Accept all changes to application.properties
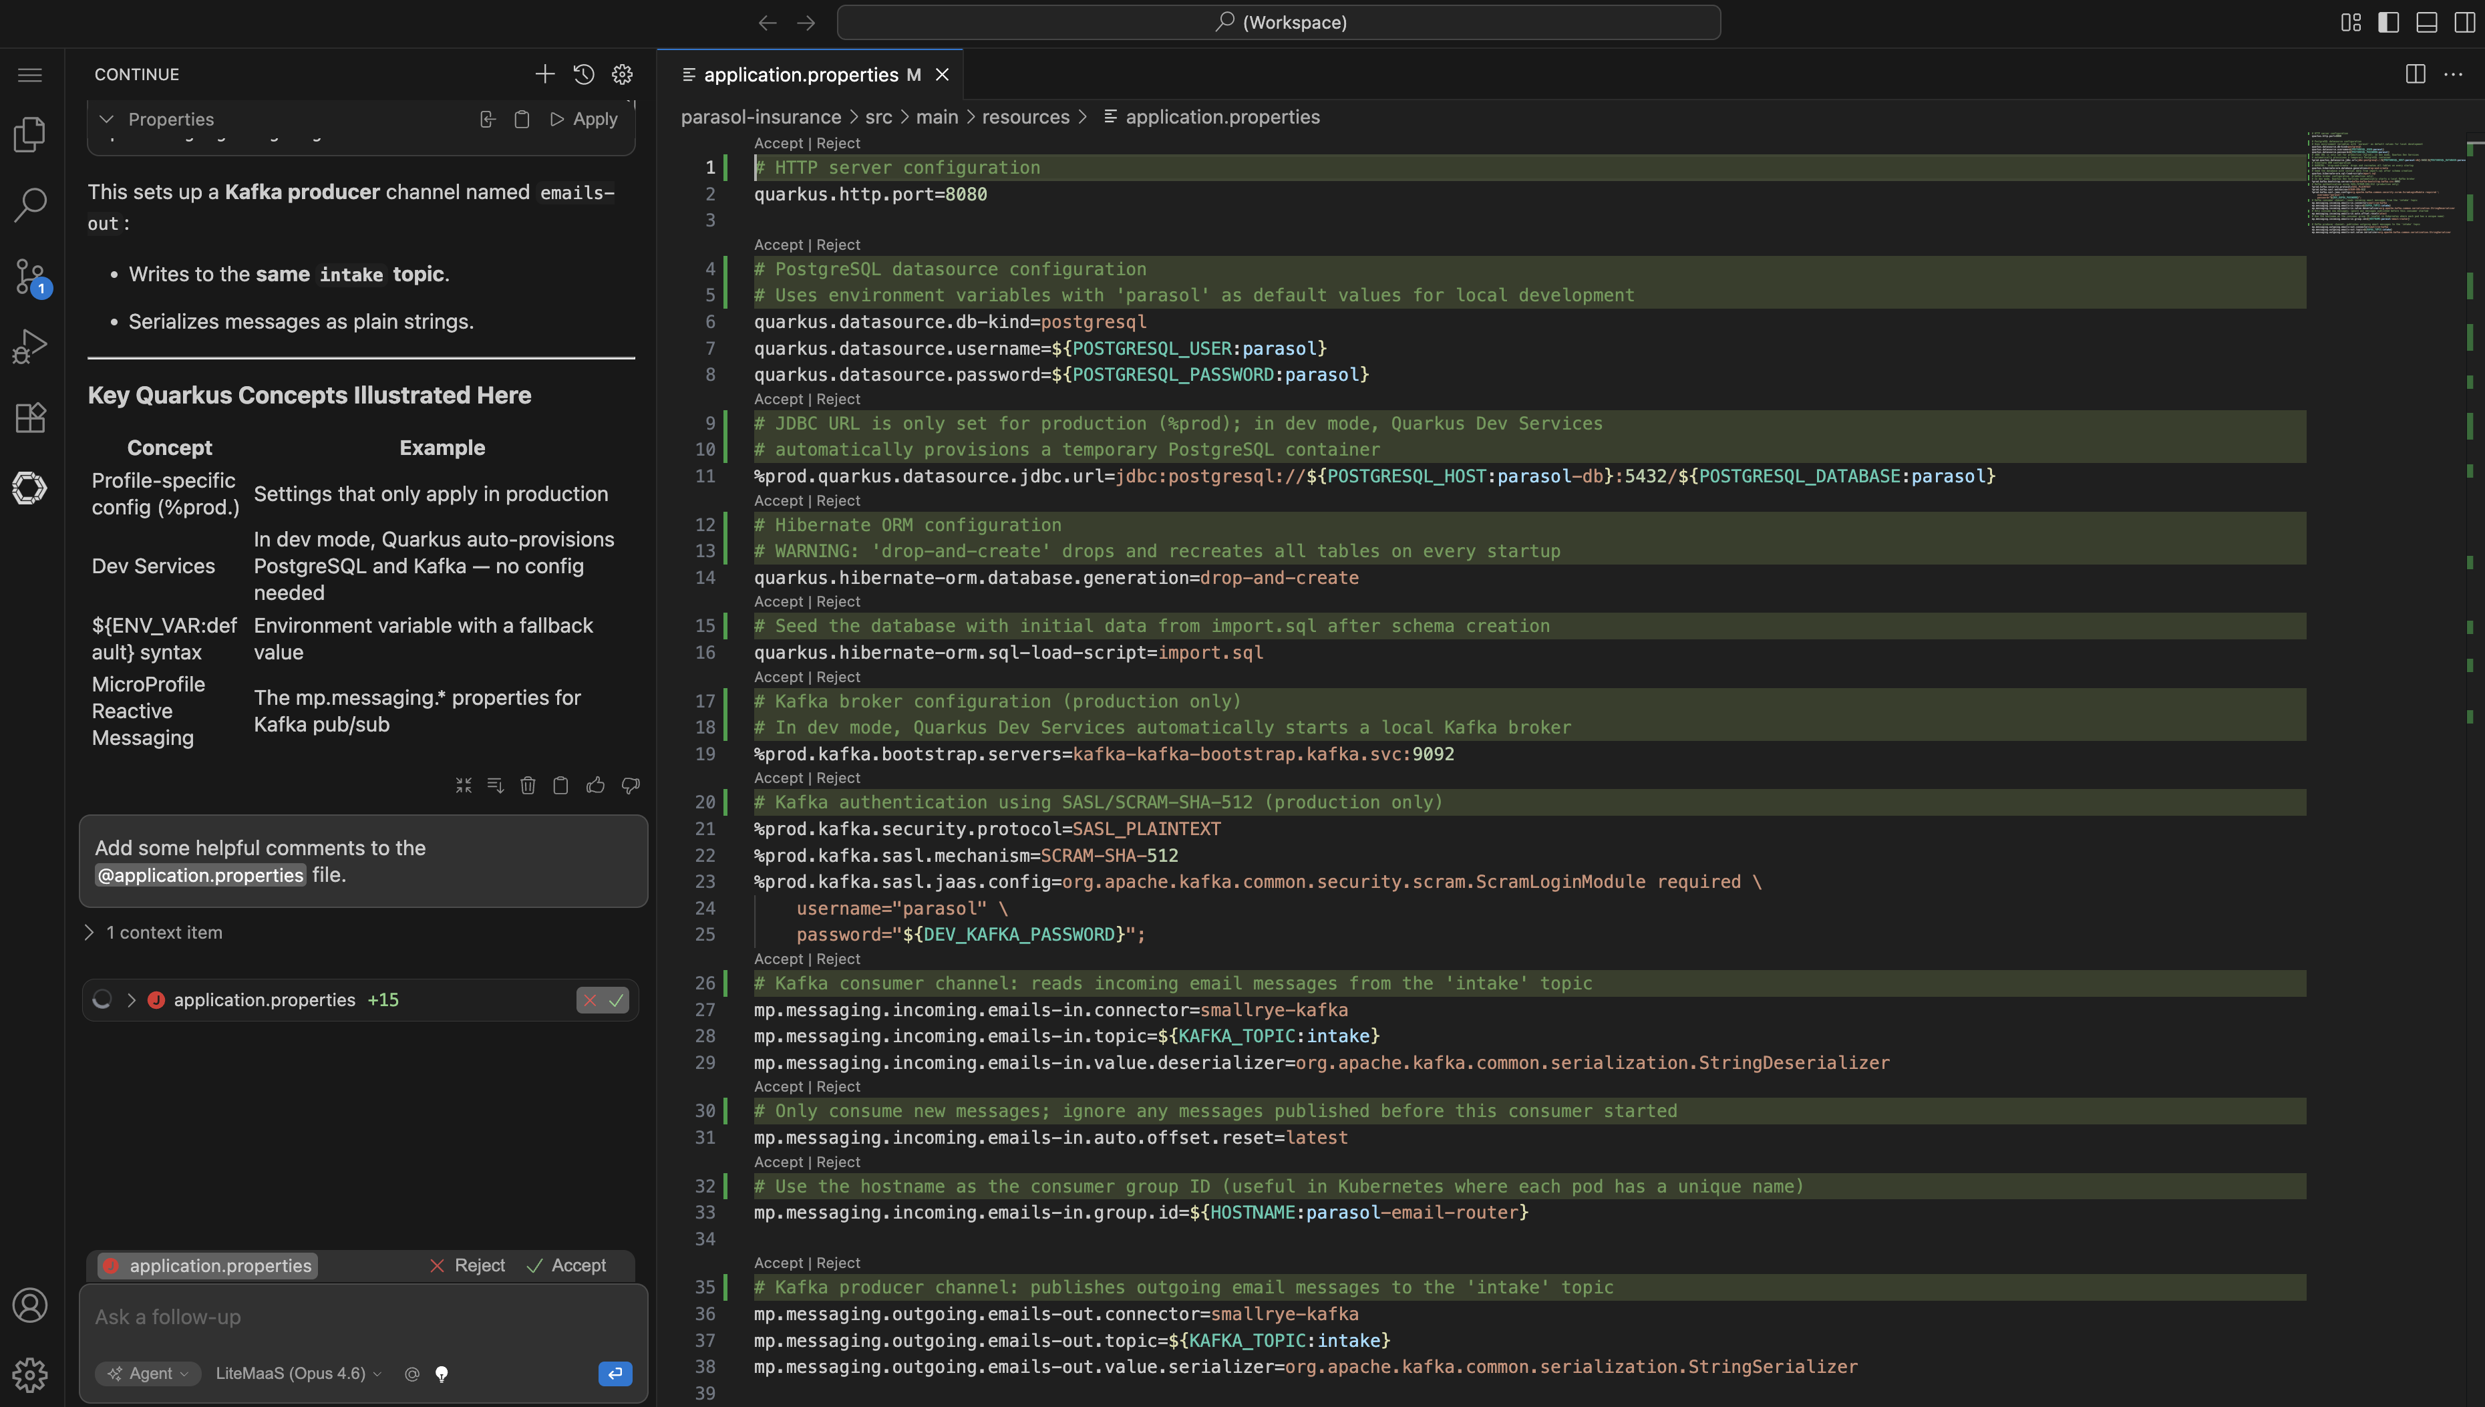The width and height of the screenshot is (2485, 1407). coord(567,1266)
